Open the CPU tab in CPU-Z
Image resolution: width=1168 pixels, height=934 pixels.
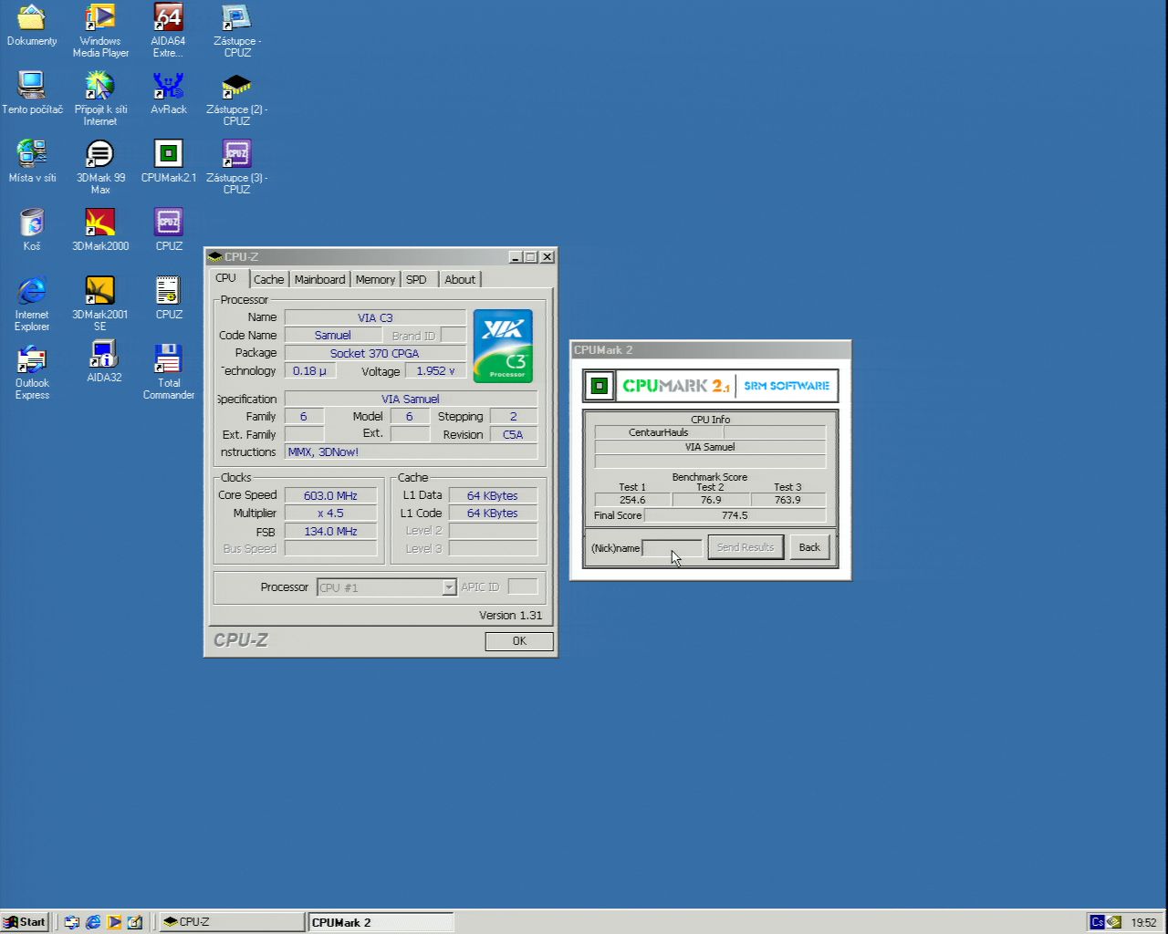pyautogui.click(x=225, y=278)
